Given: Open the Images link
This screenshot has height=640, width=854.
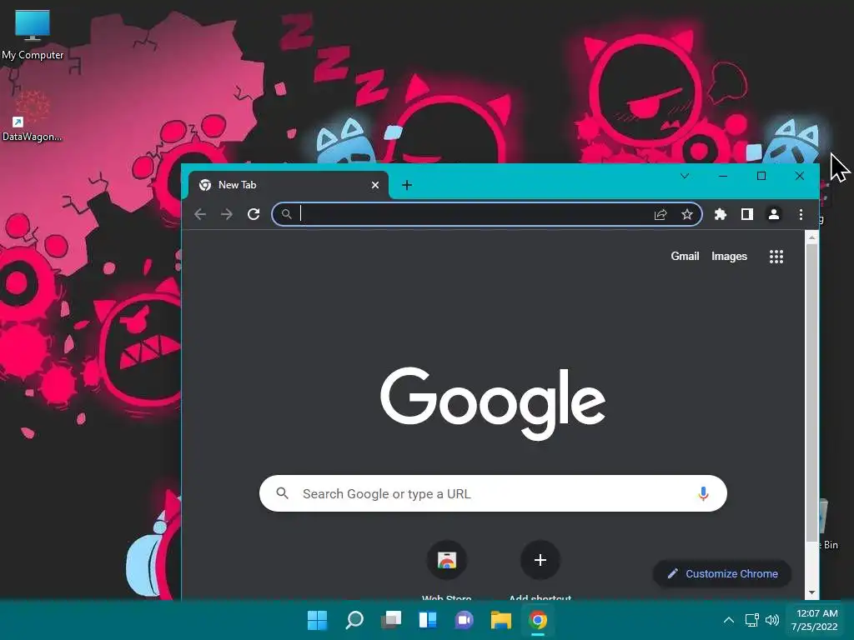Looking at the screenshot, I should [729, 257].
